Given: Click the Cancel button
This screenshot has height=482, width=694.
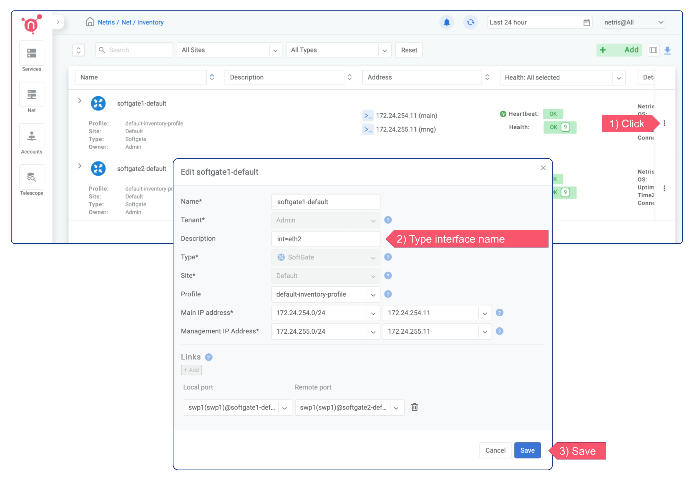Looking at the screenshot, I should [x=495, y=450].
